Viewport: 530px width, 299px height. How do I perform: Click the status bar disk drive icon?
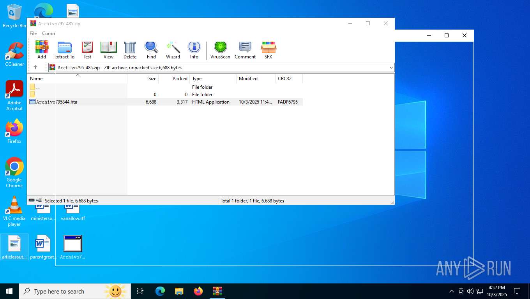[x=32, y=200]
